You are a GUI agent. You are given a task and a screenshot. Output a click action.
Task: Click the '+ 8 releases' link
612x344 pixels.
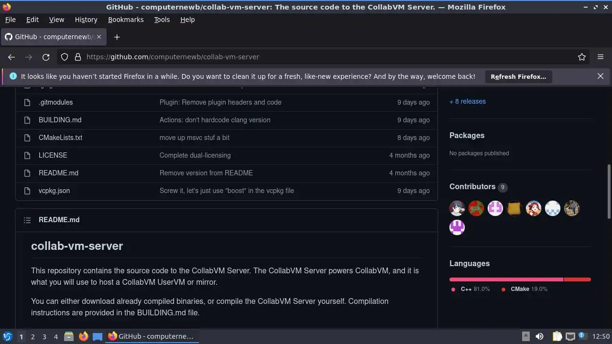tap(468, 101)
